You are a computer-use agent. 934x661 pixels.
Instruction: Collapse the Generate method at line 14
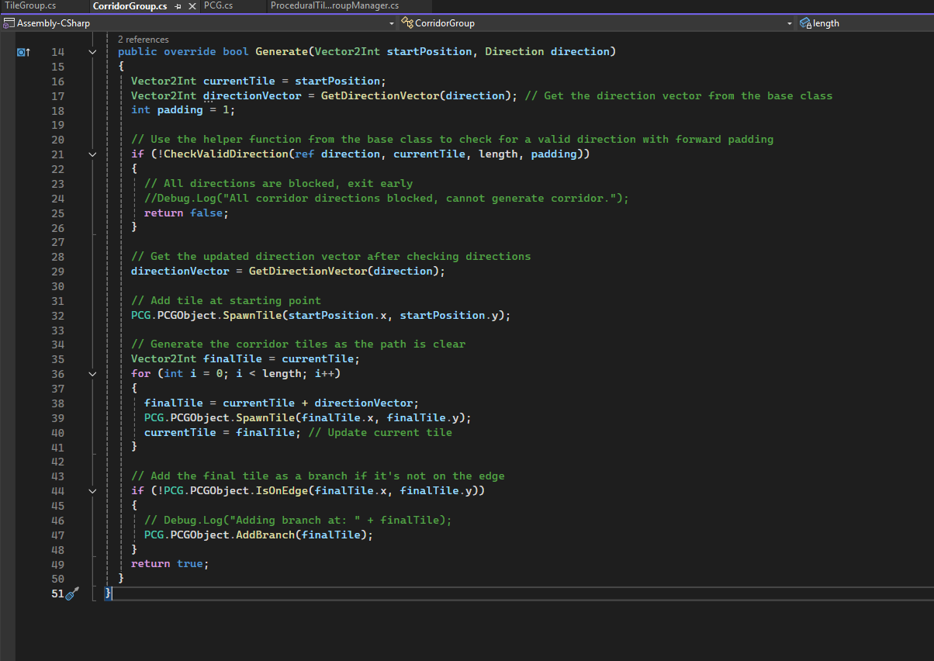92,52
